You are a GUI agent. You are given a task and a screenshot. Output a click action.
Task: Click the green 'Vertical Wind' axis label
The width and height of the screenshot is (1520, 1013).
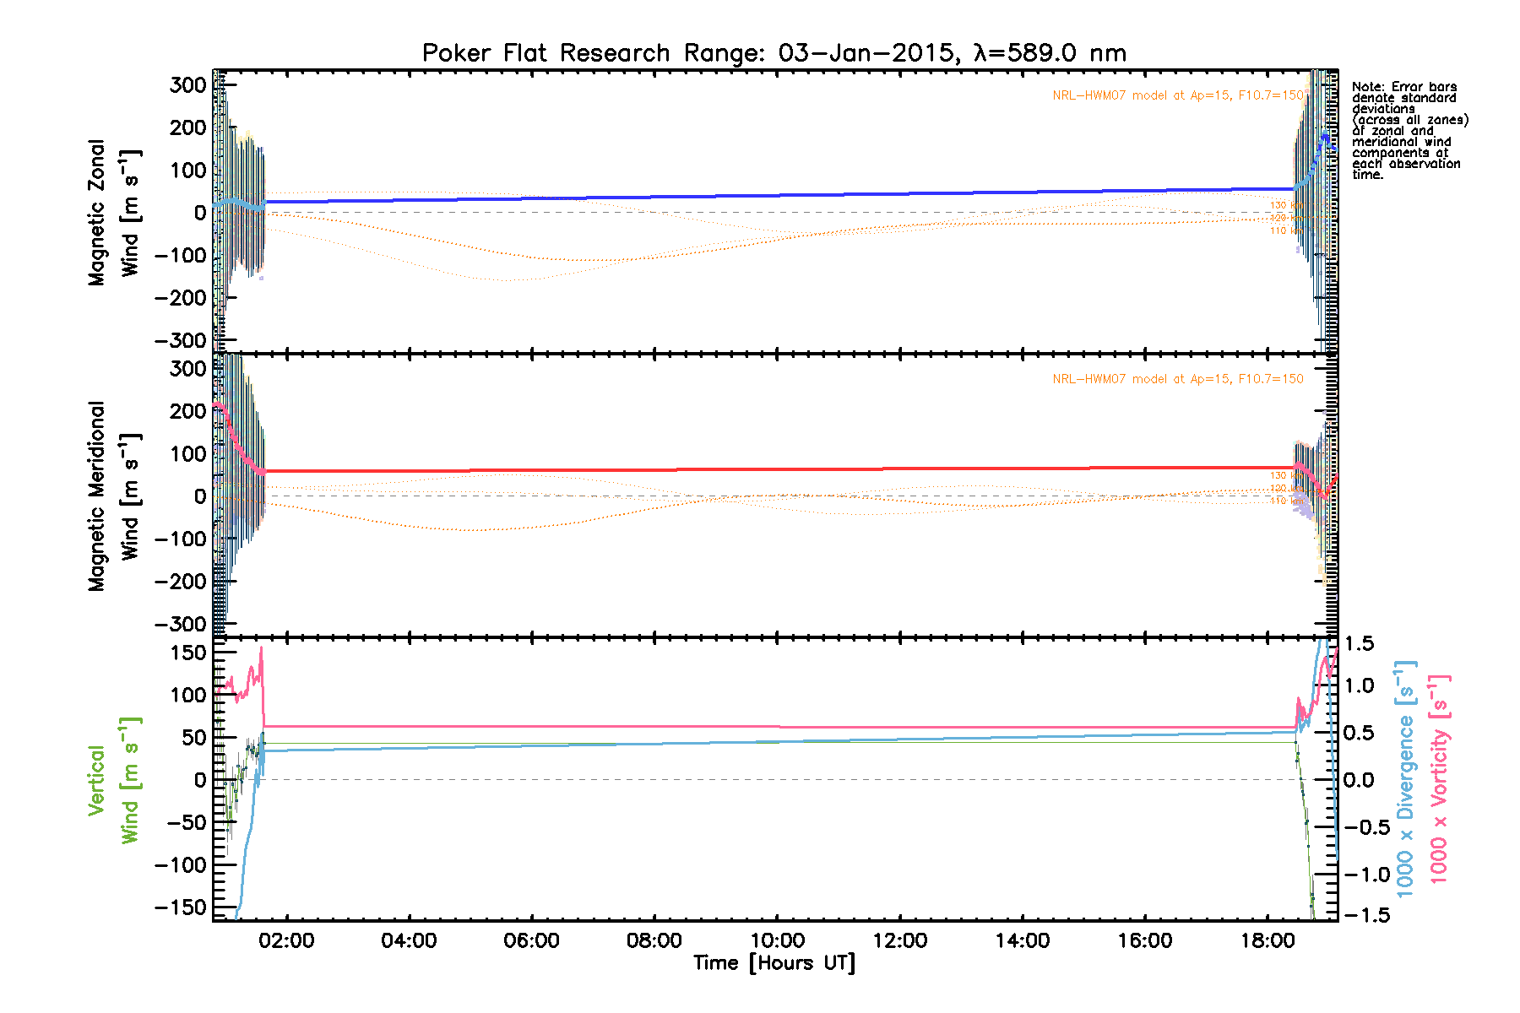click(113, 781)
